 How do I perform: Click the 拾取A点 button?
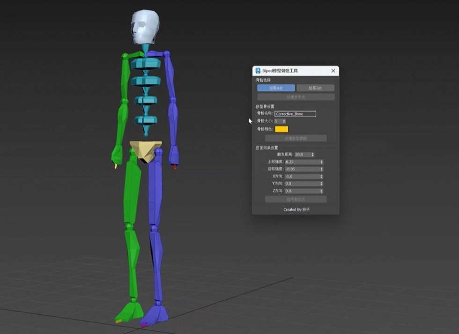pos(276,88)
